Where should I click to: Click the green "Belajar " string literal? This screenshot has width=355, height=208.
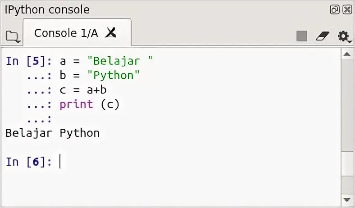tap(120, 61)
